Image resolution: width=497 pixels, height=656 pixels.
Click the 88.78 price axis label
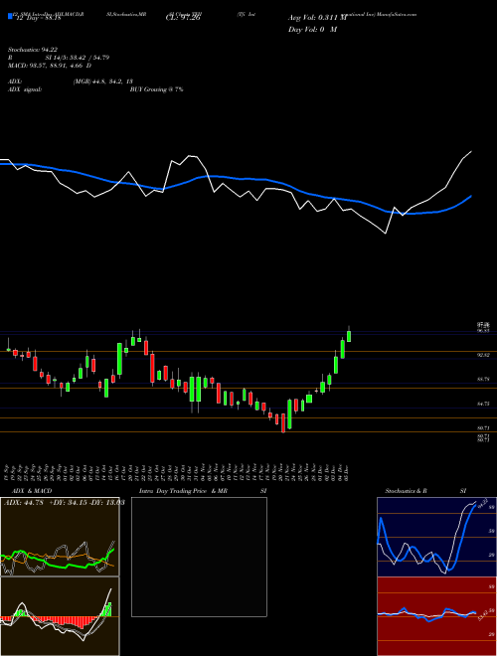tap(484, 379)
